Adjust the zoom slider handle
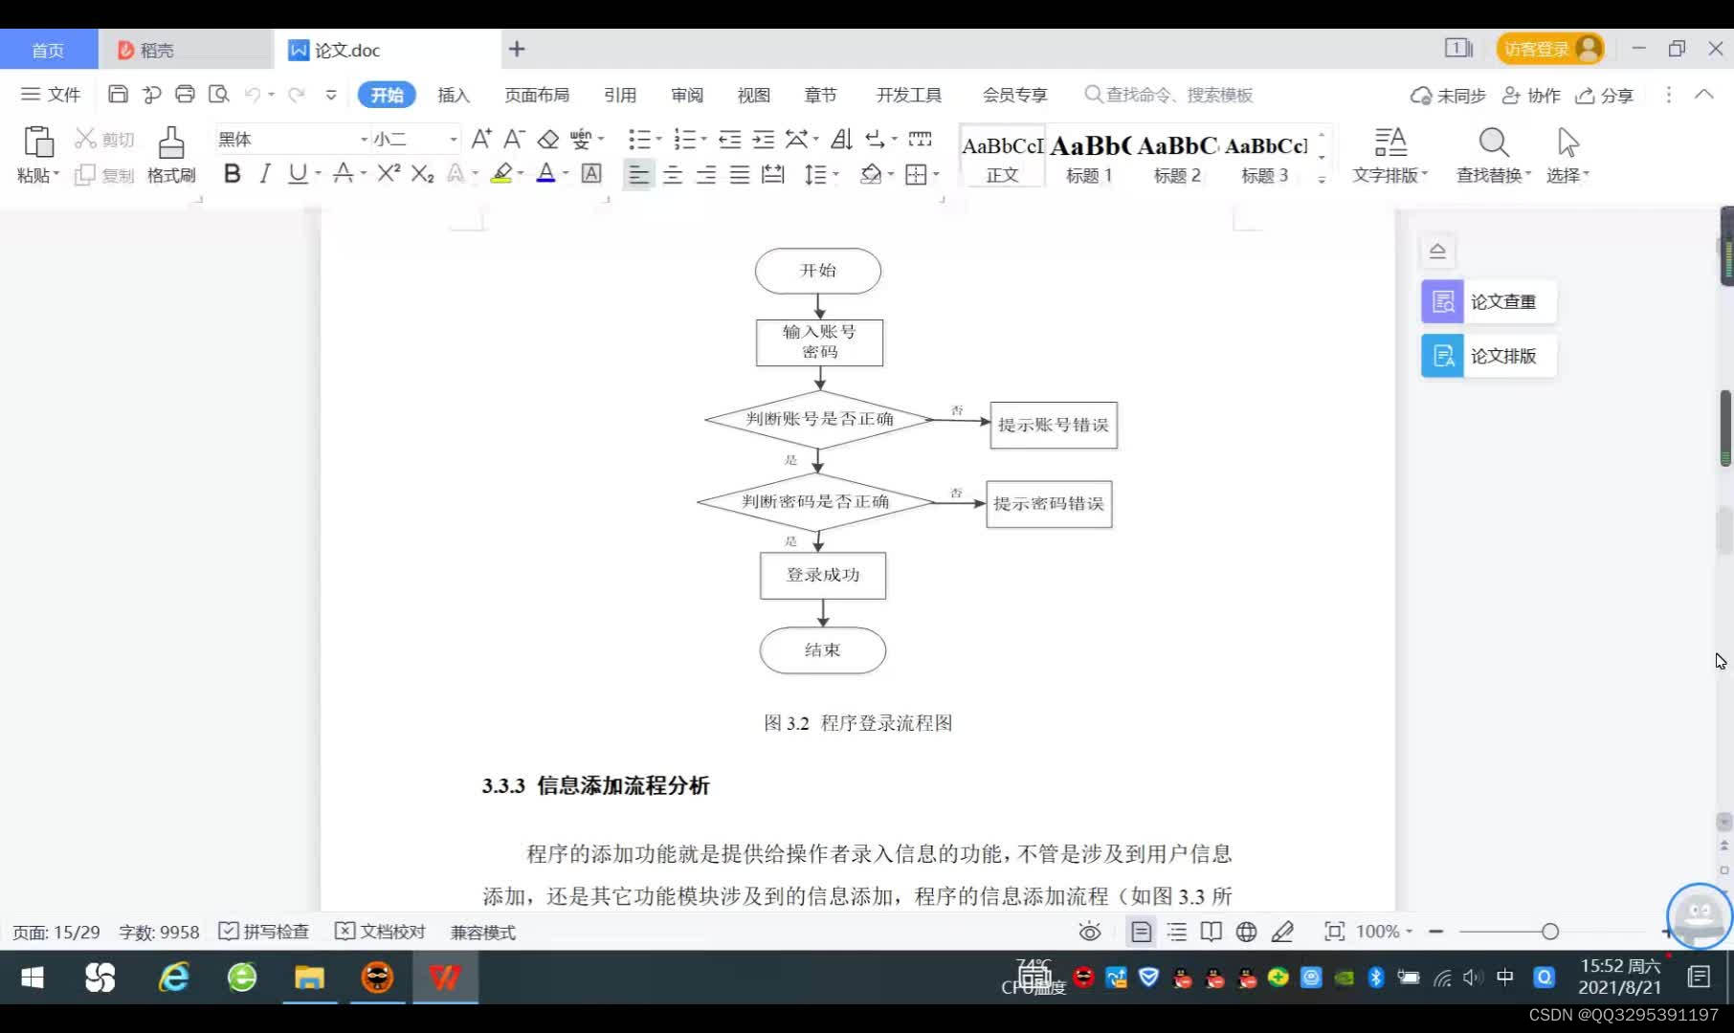Screen dimensions: 1734x1033 [x=1550, y=932]
